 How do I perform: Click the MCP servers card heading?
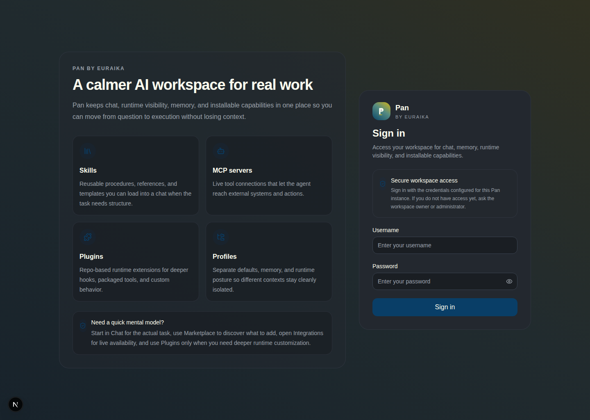[232, 170]
